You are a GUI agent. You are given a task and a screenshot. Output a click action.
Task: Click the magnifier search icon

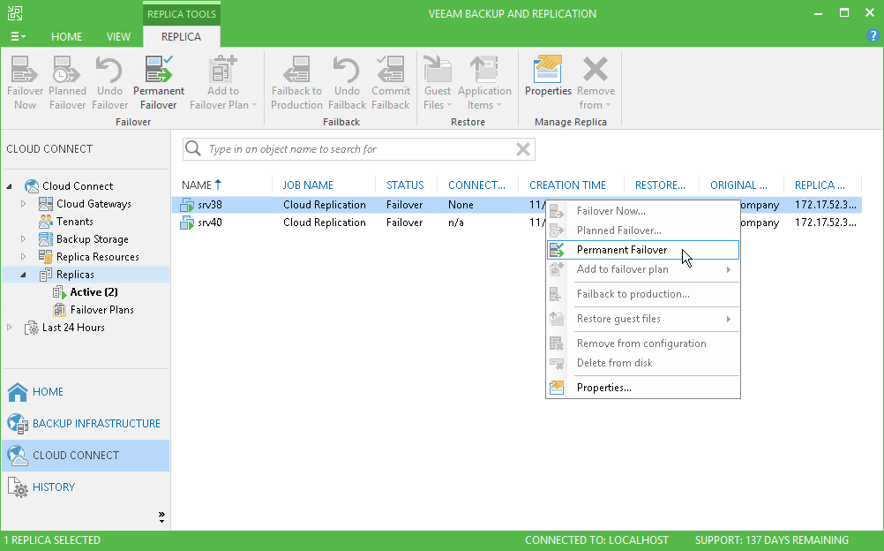193,148
